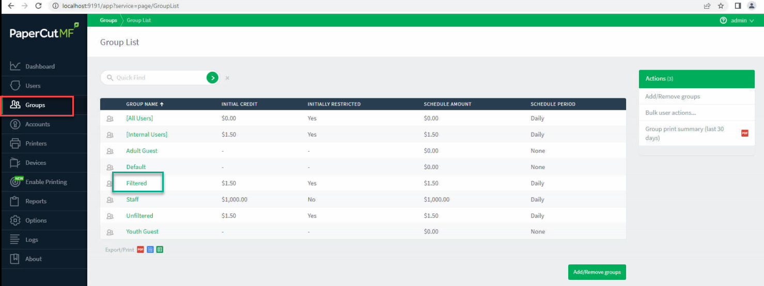Go to Printers in the sidebar
Screen dimensions: 764x286
(36, 143)
